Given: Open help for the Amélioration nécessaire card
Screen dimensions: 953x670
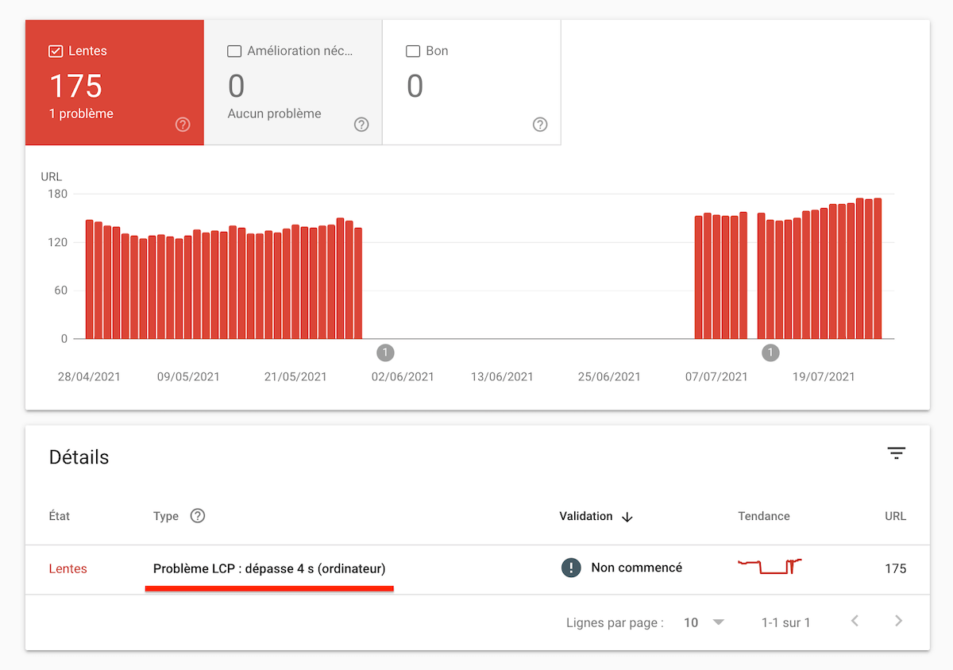Looking at the screenshot, I should (361, 125).
